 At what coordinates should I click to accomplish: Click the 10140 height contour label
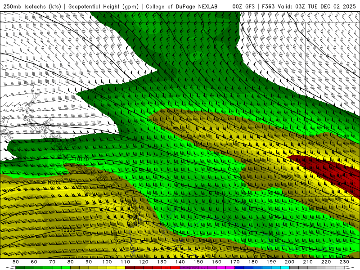81,159
